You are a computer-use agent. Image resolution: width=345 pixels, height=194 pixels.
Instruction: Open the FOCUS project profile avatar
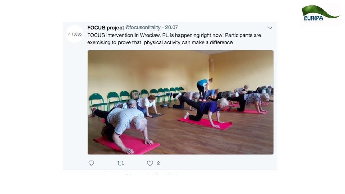[x=75, y=34]
